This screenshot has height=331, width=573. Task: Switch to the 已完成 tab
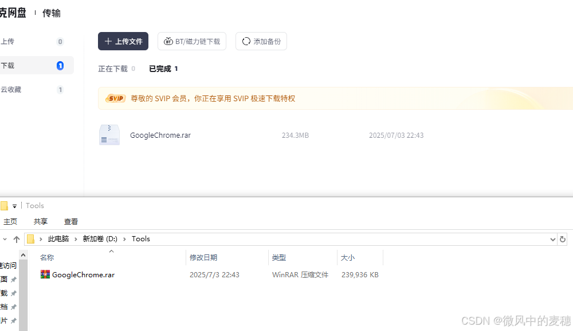pyautogui.click(x=163, y=69)
